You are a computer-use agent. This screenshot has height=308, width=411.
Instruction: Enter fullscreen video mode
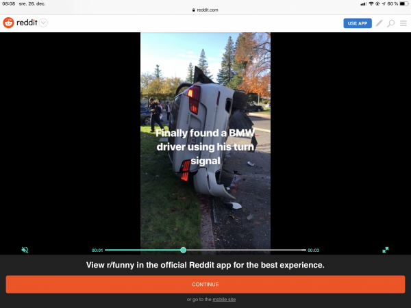click(386, 250)
